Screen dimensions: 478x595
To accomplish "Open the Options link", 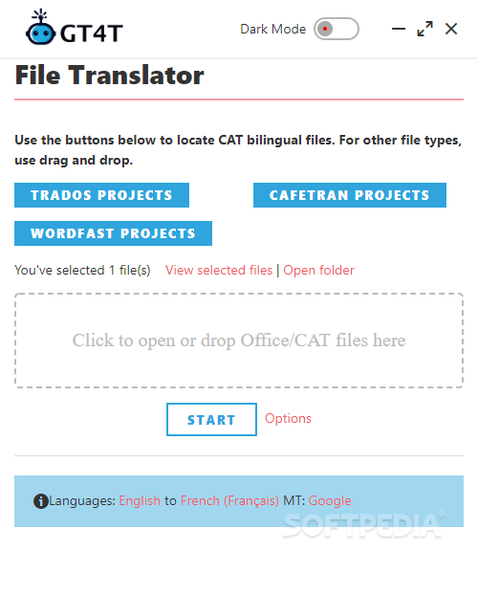I will click(x=288, y=419).
